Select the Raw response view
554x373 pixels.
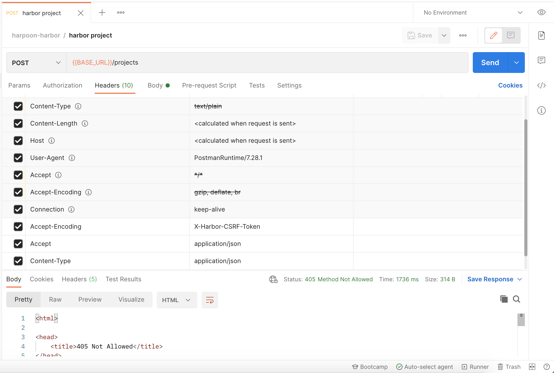click(x=55, y=300)
